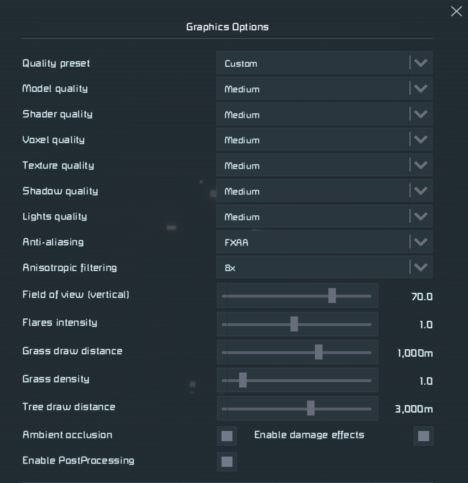Open the Anti-aliasing dropdown showing FXAA
468x483 pixels.
(324, 242)
